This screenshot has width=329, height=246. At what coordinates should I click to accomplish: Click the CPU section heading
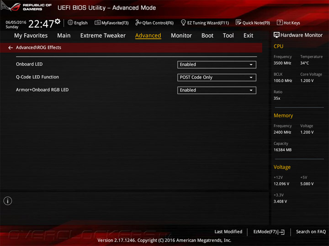tap(278, 46)
